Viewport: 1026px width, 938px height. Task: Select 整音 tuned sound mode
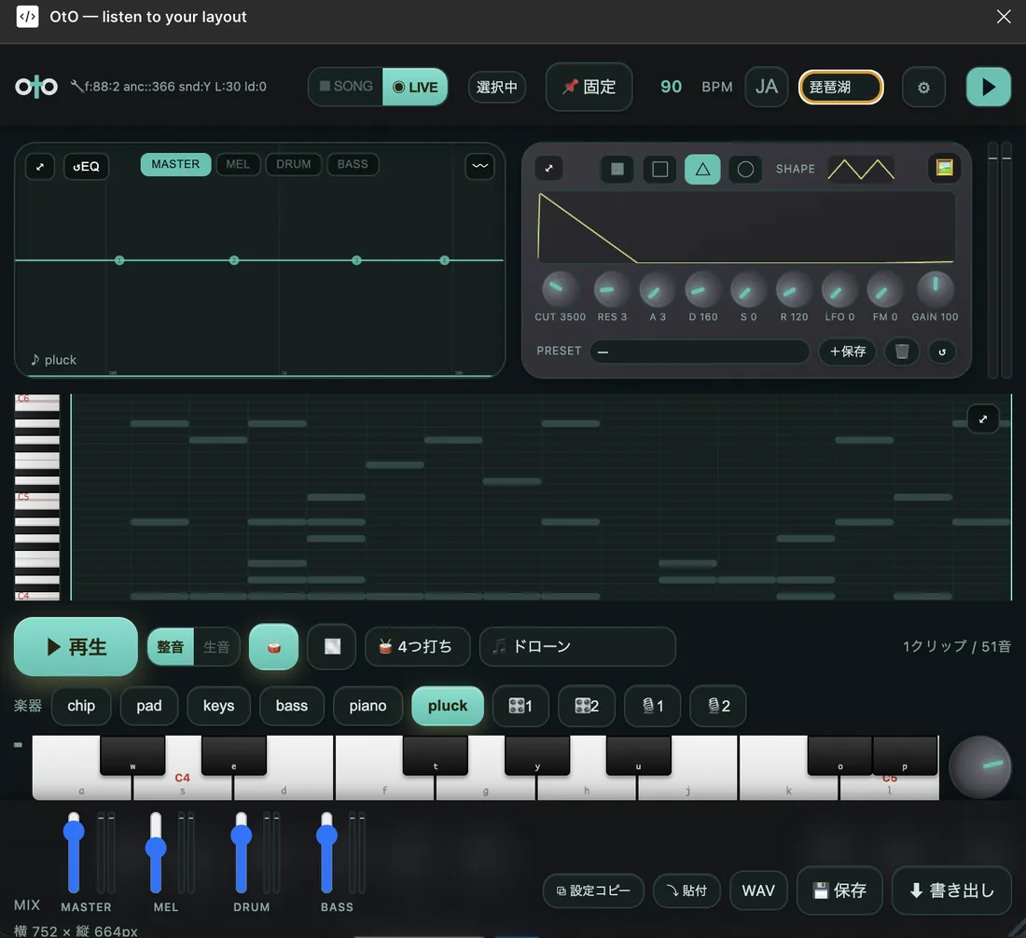pos(171,647)
